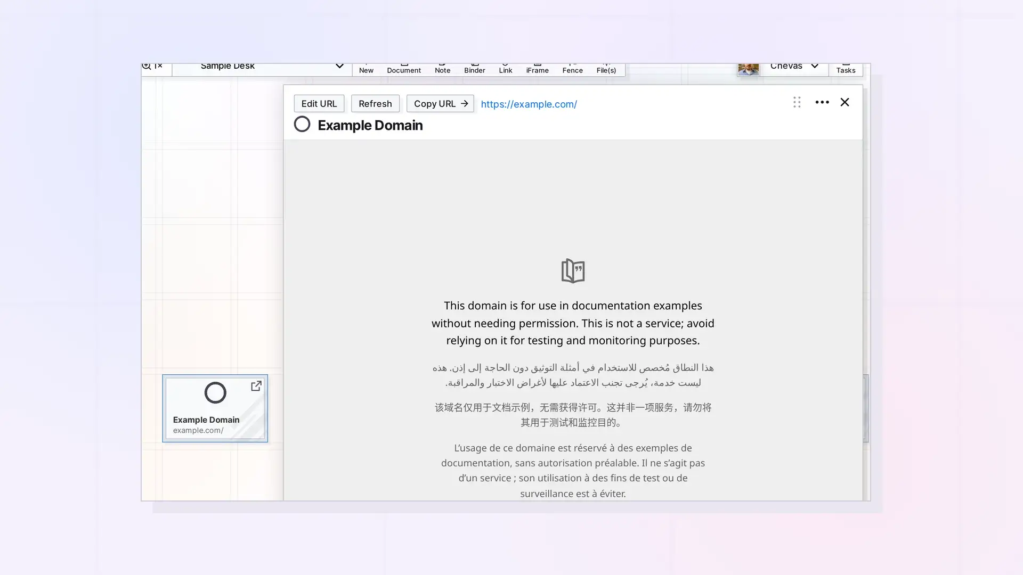Click the example.com/ text on card
The image size is (1023, 575).
tap(198, 430)
